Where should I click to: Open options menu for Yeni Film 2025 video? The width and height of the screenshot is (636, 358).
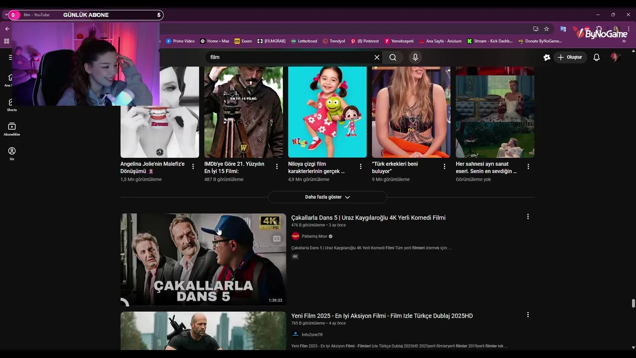pyautogui.click(x=528, y=315)
